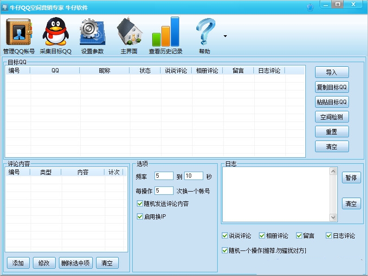
Task: Click the 昵称 column header
Action: click(x=105, y=71)
